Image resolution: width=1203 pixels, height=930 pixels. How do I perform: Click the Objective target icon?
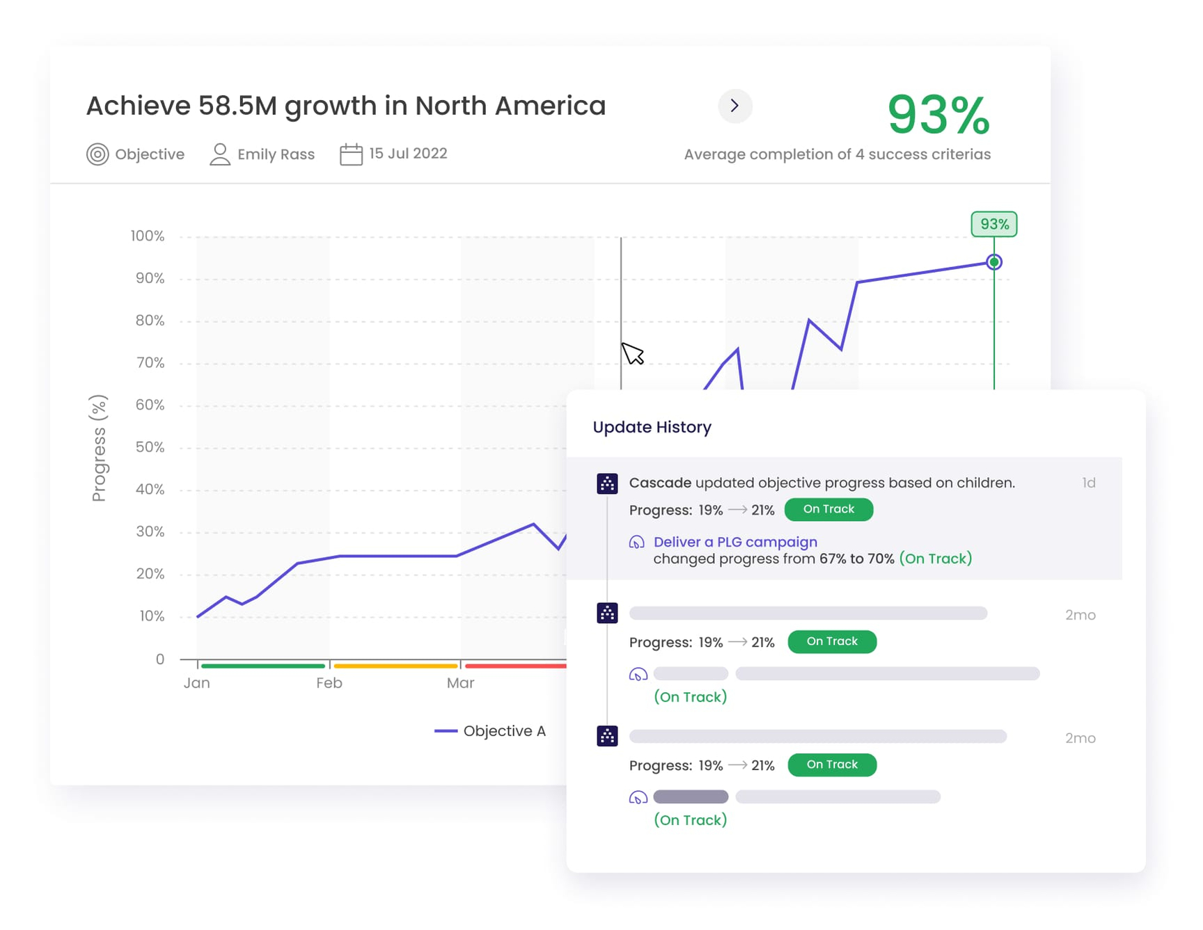point(97,154)
